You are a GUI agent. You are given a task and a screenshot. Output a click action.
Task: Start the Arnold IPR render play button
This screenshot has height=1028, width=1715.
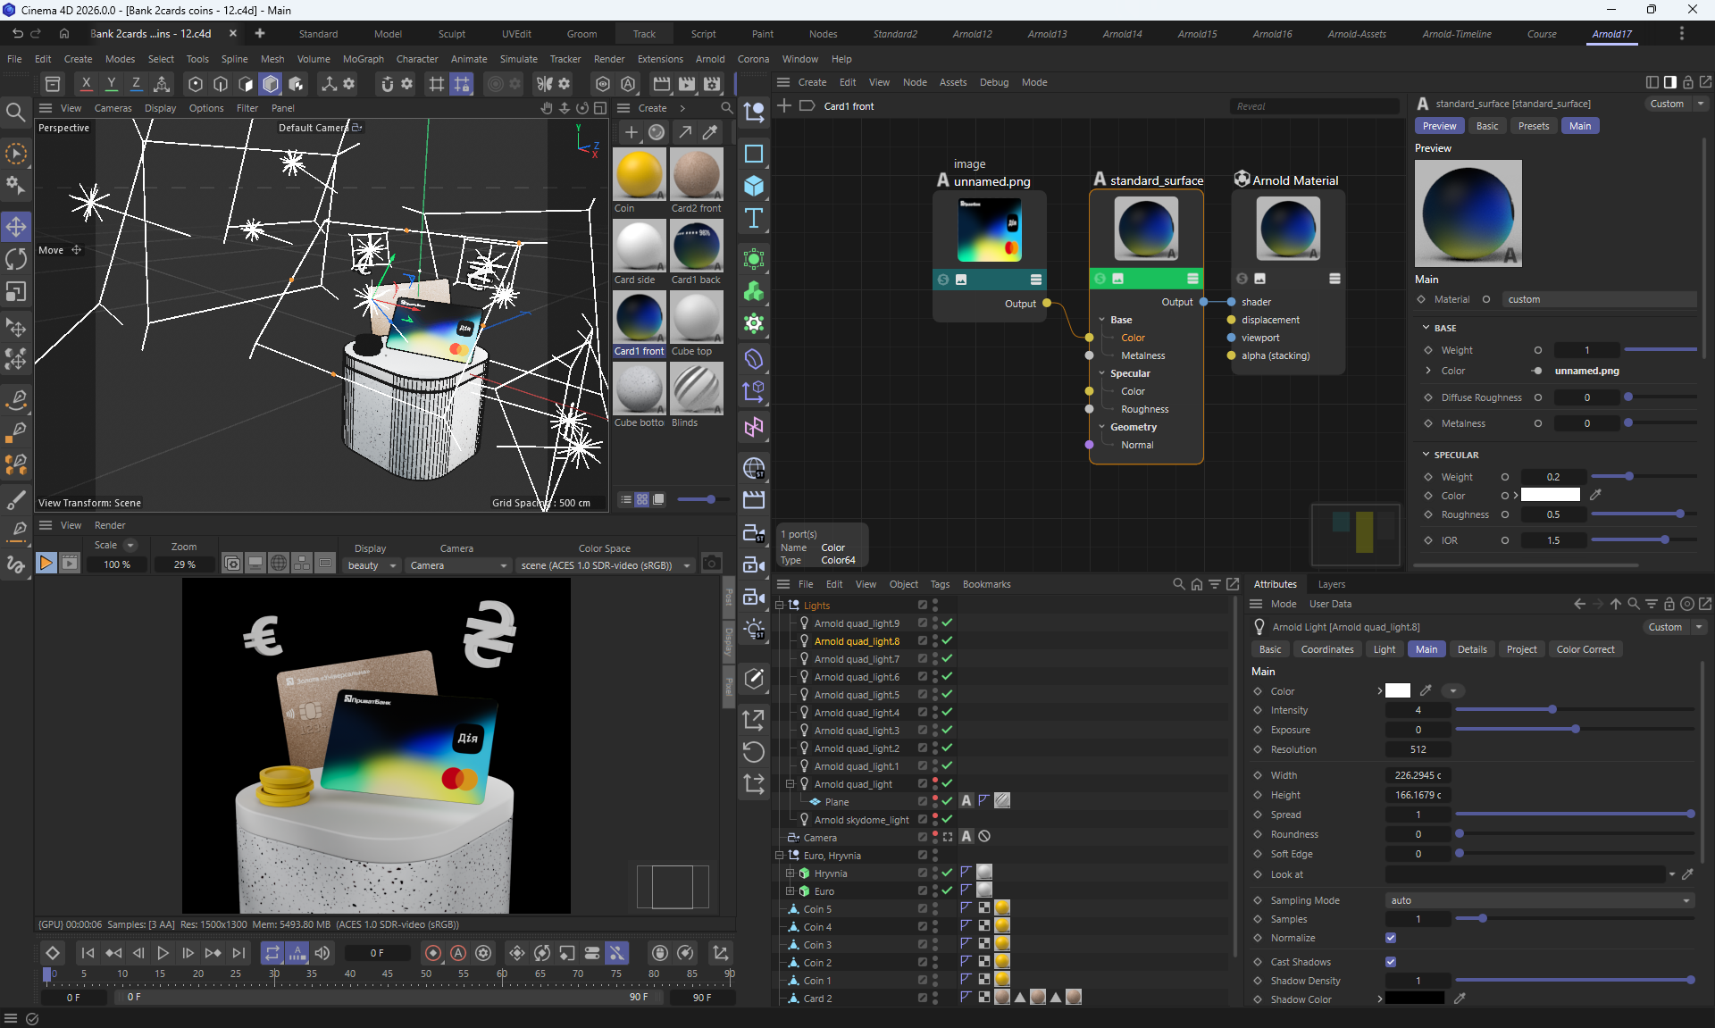pos(46,563)
